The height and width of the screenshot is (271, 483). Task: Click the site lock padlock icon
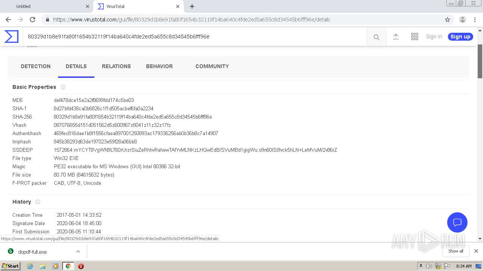click(x=48, y=20)
